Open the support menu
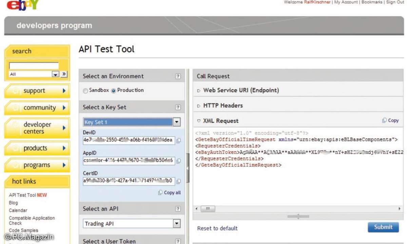This screenshot has width=407, height=244. coord(37,91)
